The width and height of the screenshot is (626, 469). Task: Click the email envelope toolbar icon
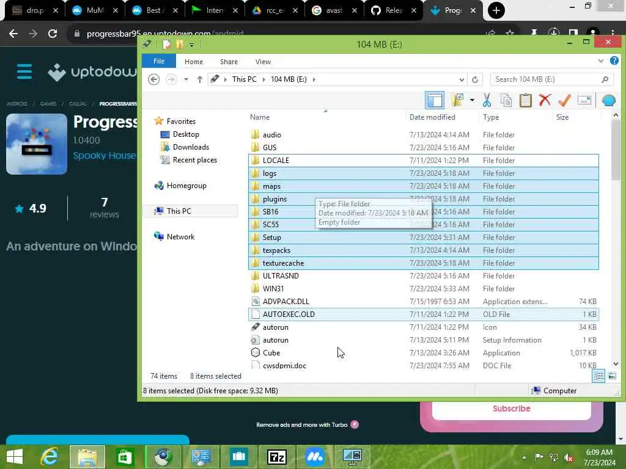584,100
